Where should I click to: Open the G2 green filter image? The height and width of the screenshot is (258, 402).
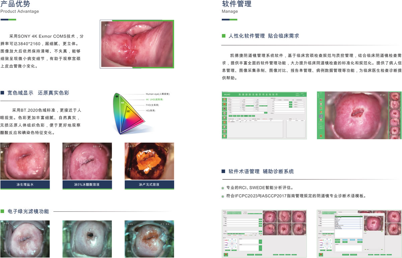tap(87, 238)
